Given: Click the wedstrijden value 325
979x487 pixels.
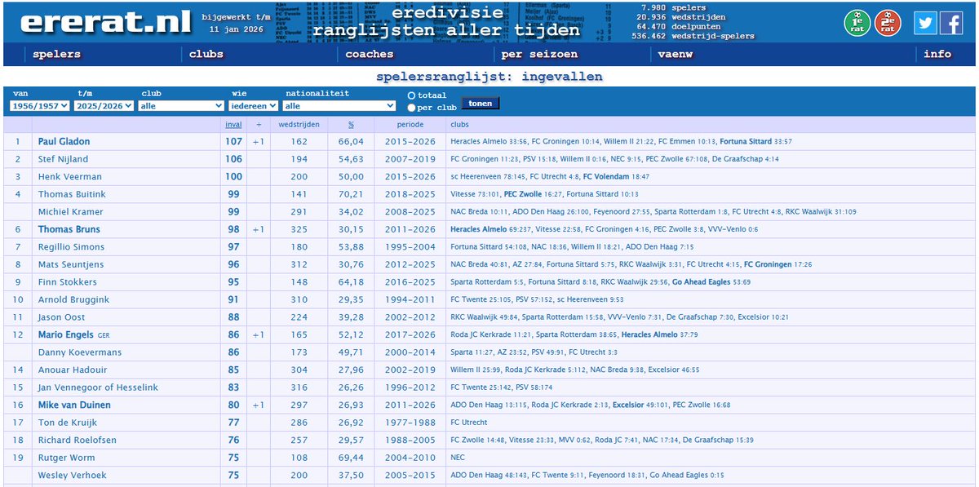Looking at the screenshot, I should click(x=299, y=230).
